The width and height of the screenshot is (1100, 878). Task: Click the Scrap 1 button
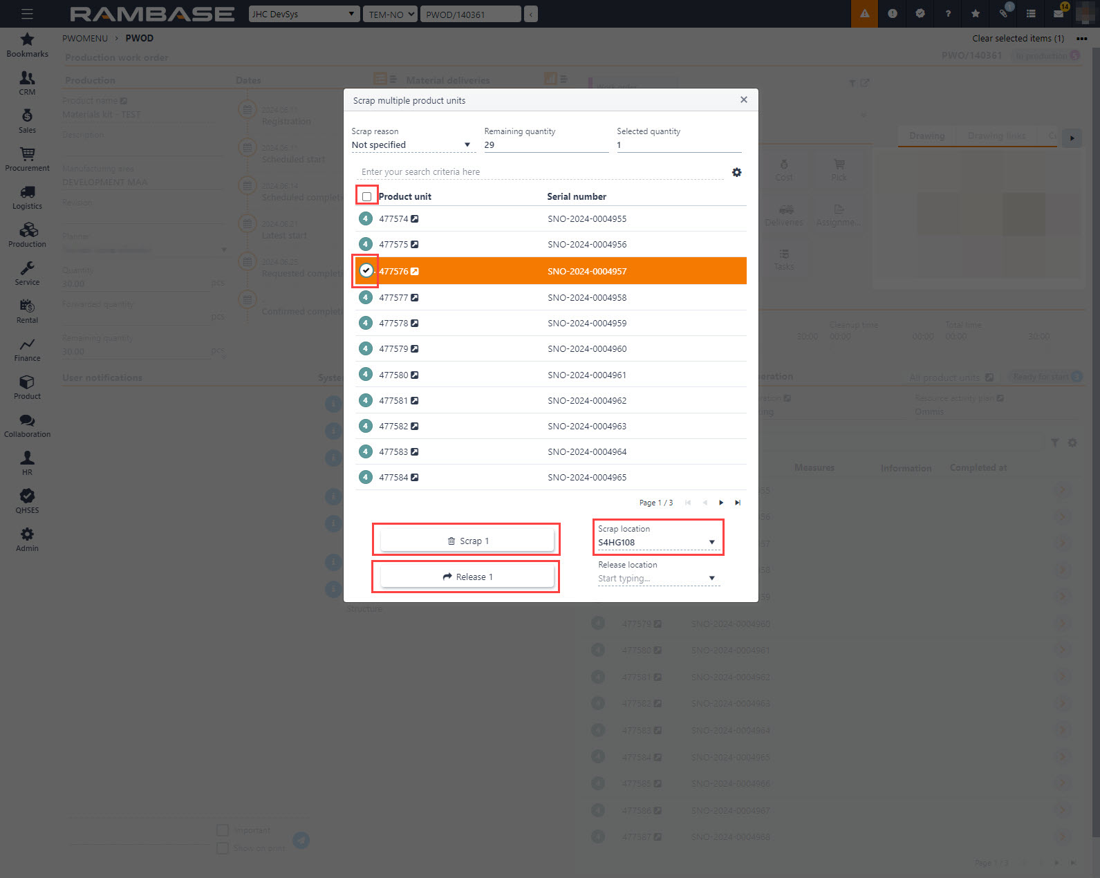tap(467, 541)
